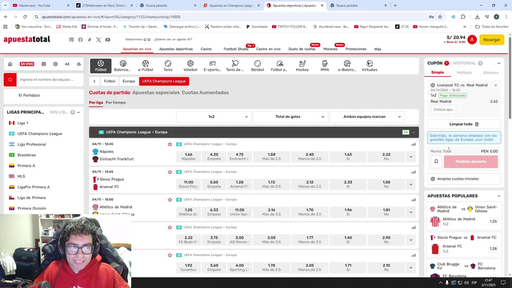Collapse the Apuestas Populares panel

(x=499, y=196)
